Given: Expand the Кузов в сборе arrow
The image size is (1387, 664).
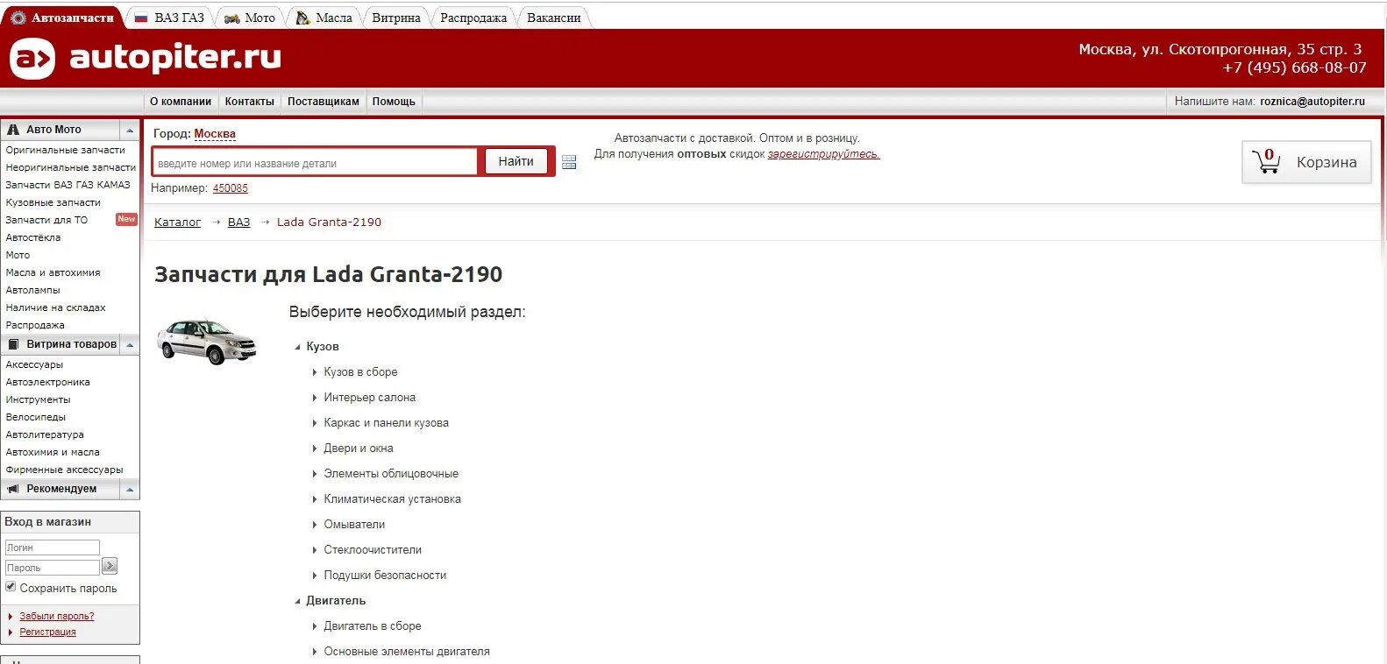Looking at the screenshot, I should [x=315, y=372].
